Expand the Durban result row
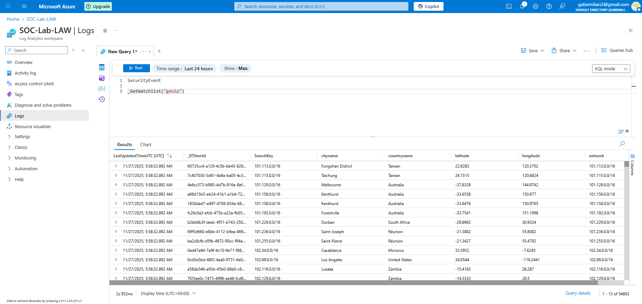The image size is (642, 304). coord(116,222)
